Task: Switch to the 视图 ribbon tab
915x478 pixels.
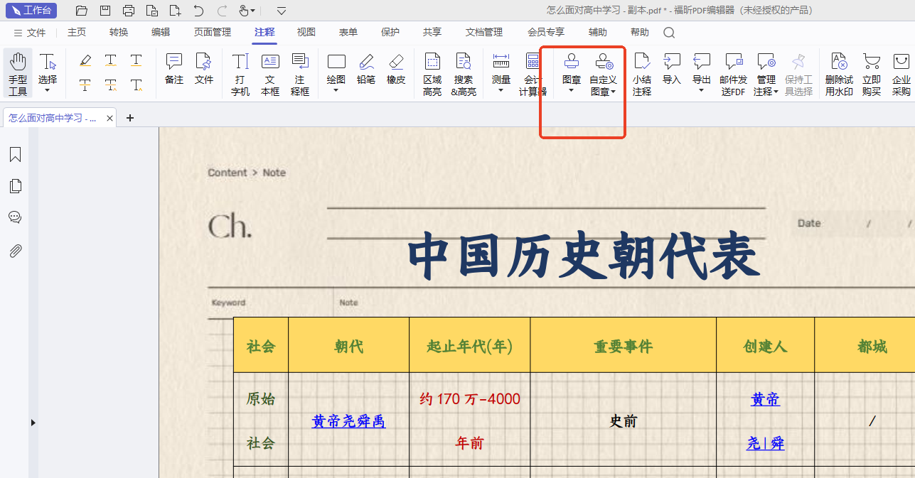Action: [x=306, y=32]
